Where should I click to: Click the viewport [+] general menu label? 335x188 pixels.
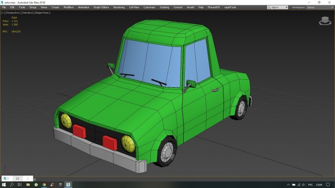coord(3,13)
